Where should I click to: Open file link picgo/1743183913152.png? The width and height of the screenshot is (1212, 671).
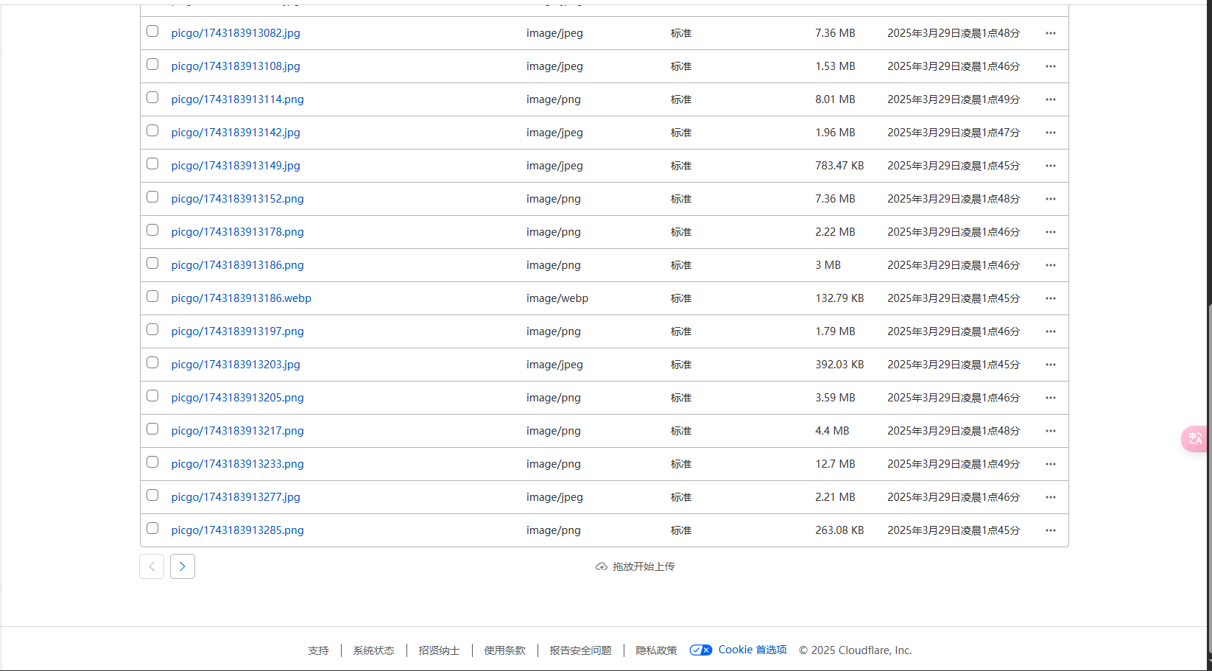[x=237, y=199]
